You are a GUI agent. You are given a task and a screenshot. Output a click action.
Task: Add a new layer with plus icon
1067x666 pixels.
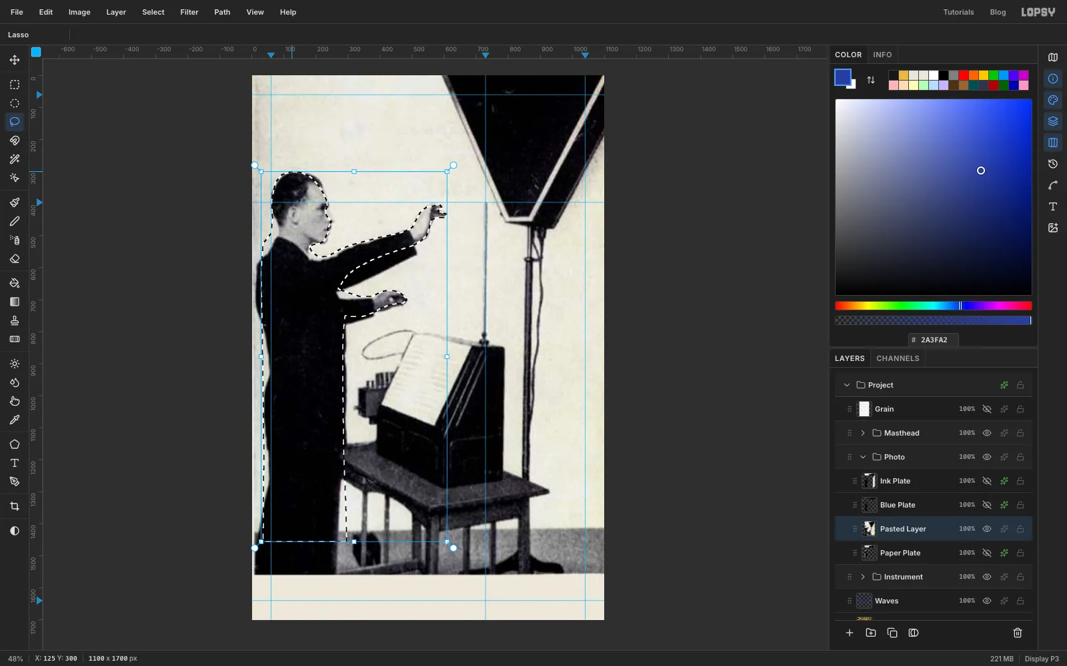point(850,633)
